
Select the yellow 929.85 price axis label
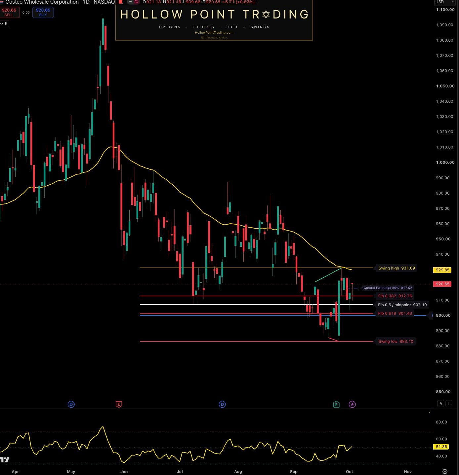click(442, 270)
